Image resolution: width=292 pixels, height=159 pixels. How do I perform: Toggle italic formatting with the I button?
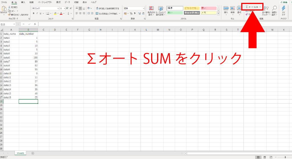tap(37, 13)
